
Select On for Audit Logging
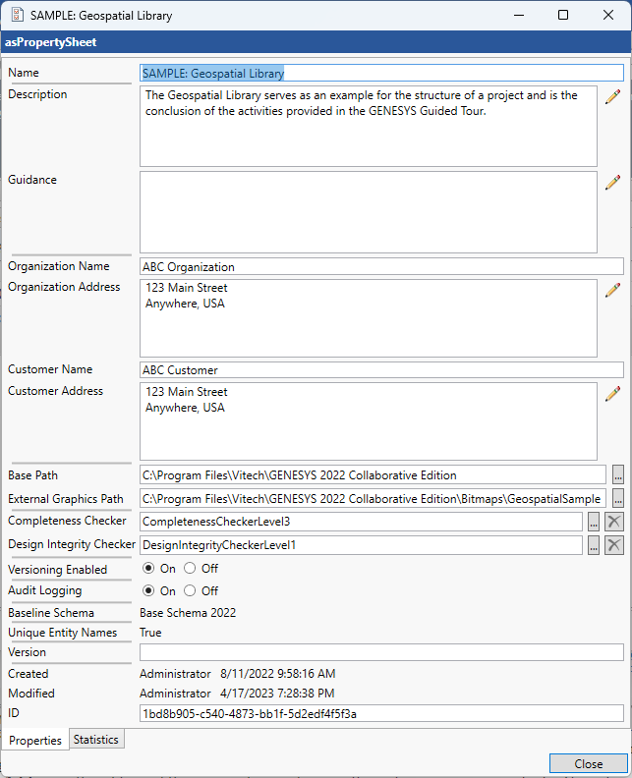[x=149, y=591]
